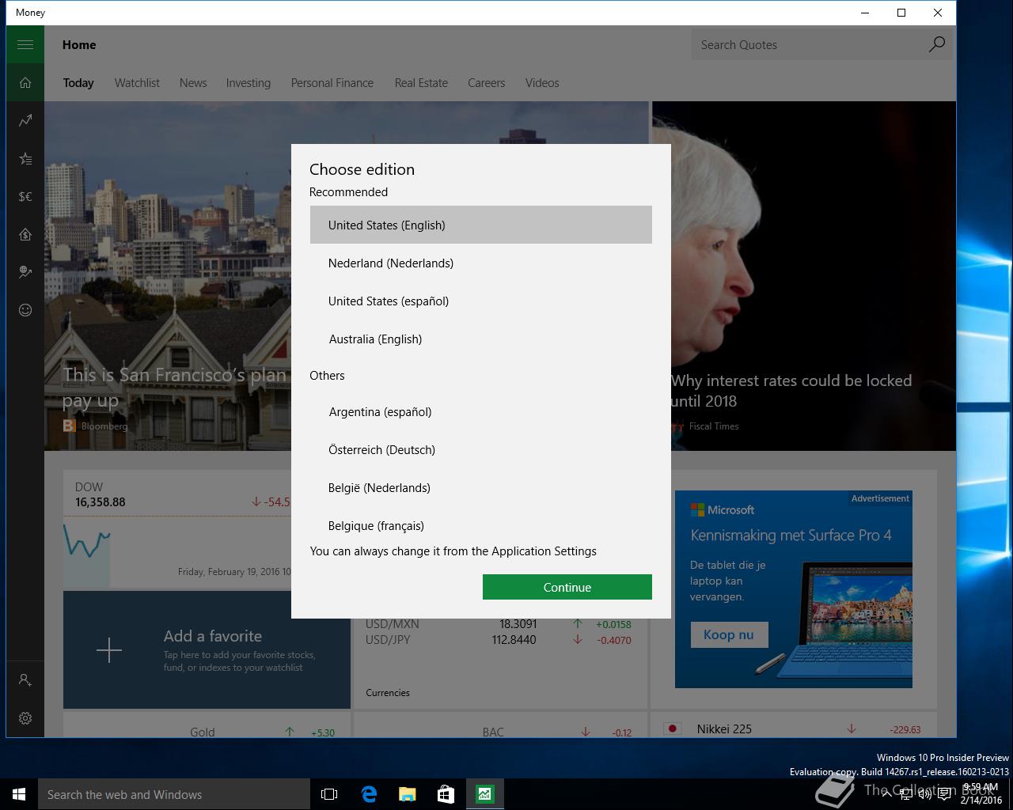This screenshot has width=1013, height=810.
Task: Click the Koop nu ad button
Action: coord(729,634)
